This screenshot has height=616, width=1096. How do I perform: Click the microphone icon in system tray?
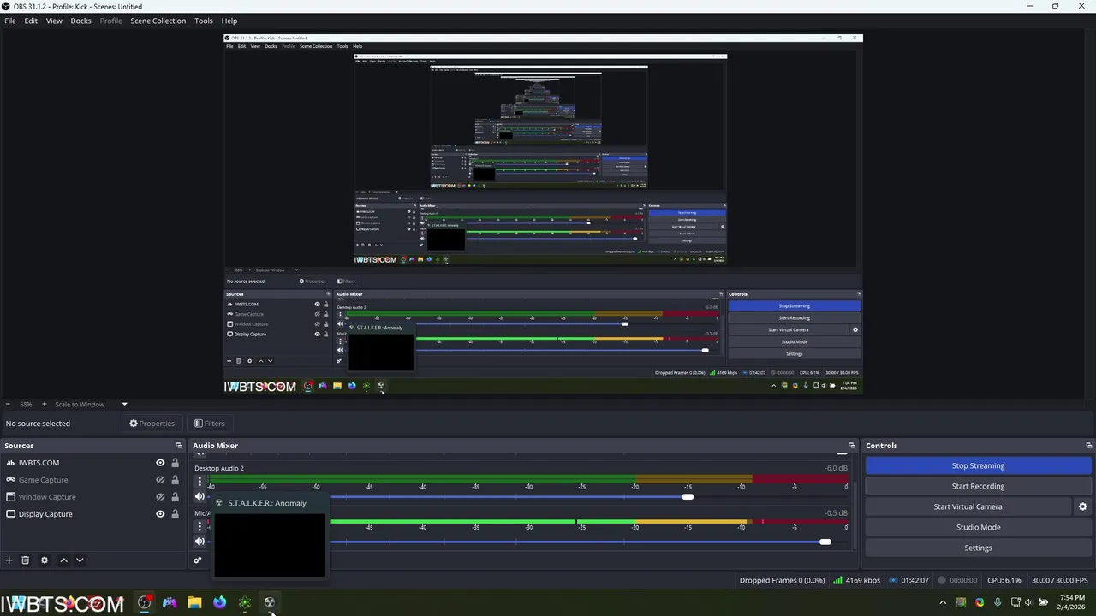(998, 602)
